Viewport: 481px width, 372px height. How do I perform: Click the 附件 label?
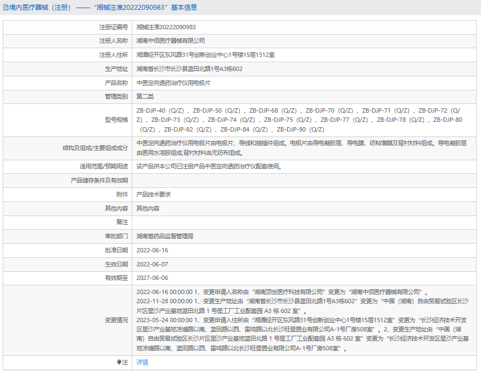click(122, 194)
